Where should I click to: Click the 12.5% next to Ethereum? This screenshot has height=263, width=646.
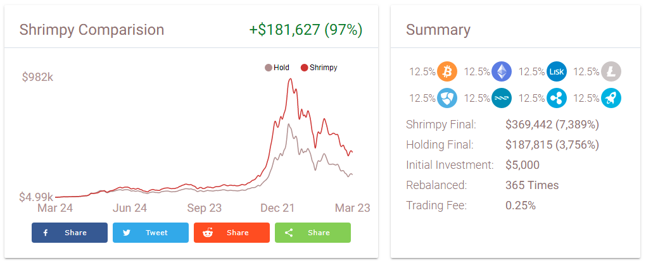(477, 71)
